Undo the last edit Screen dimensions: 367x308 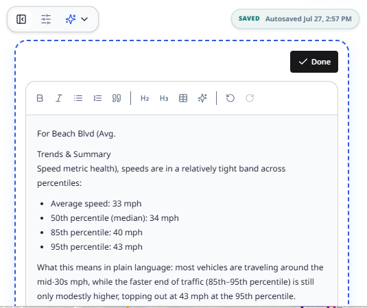230,98
